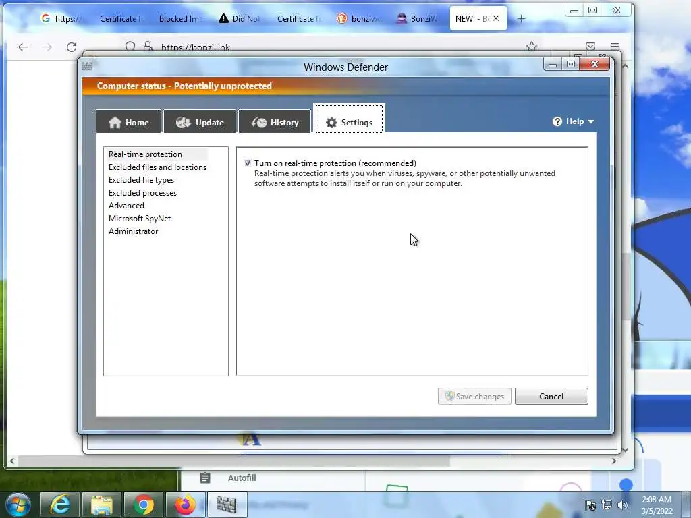Click the Cancel button
The height and width of the screenshot is (518, 691).
click(x=551, y=396)
